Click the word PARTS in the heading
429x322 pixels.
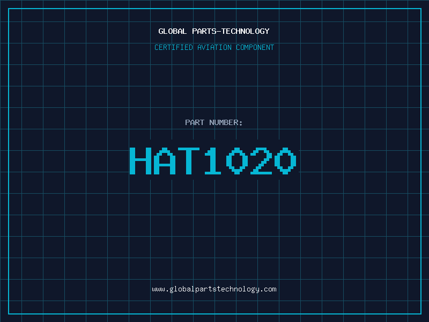click(x=204, y=32)
